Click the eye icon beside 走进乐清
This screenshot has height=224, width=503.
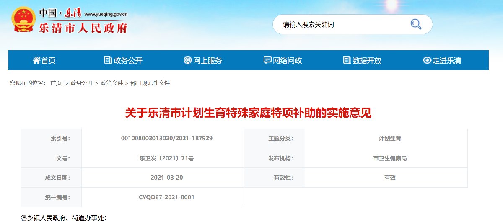tap(427, 60)
